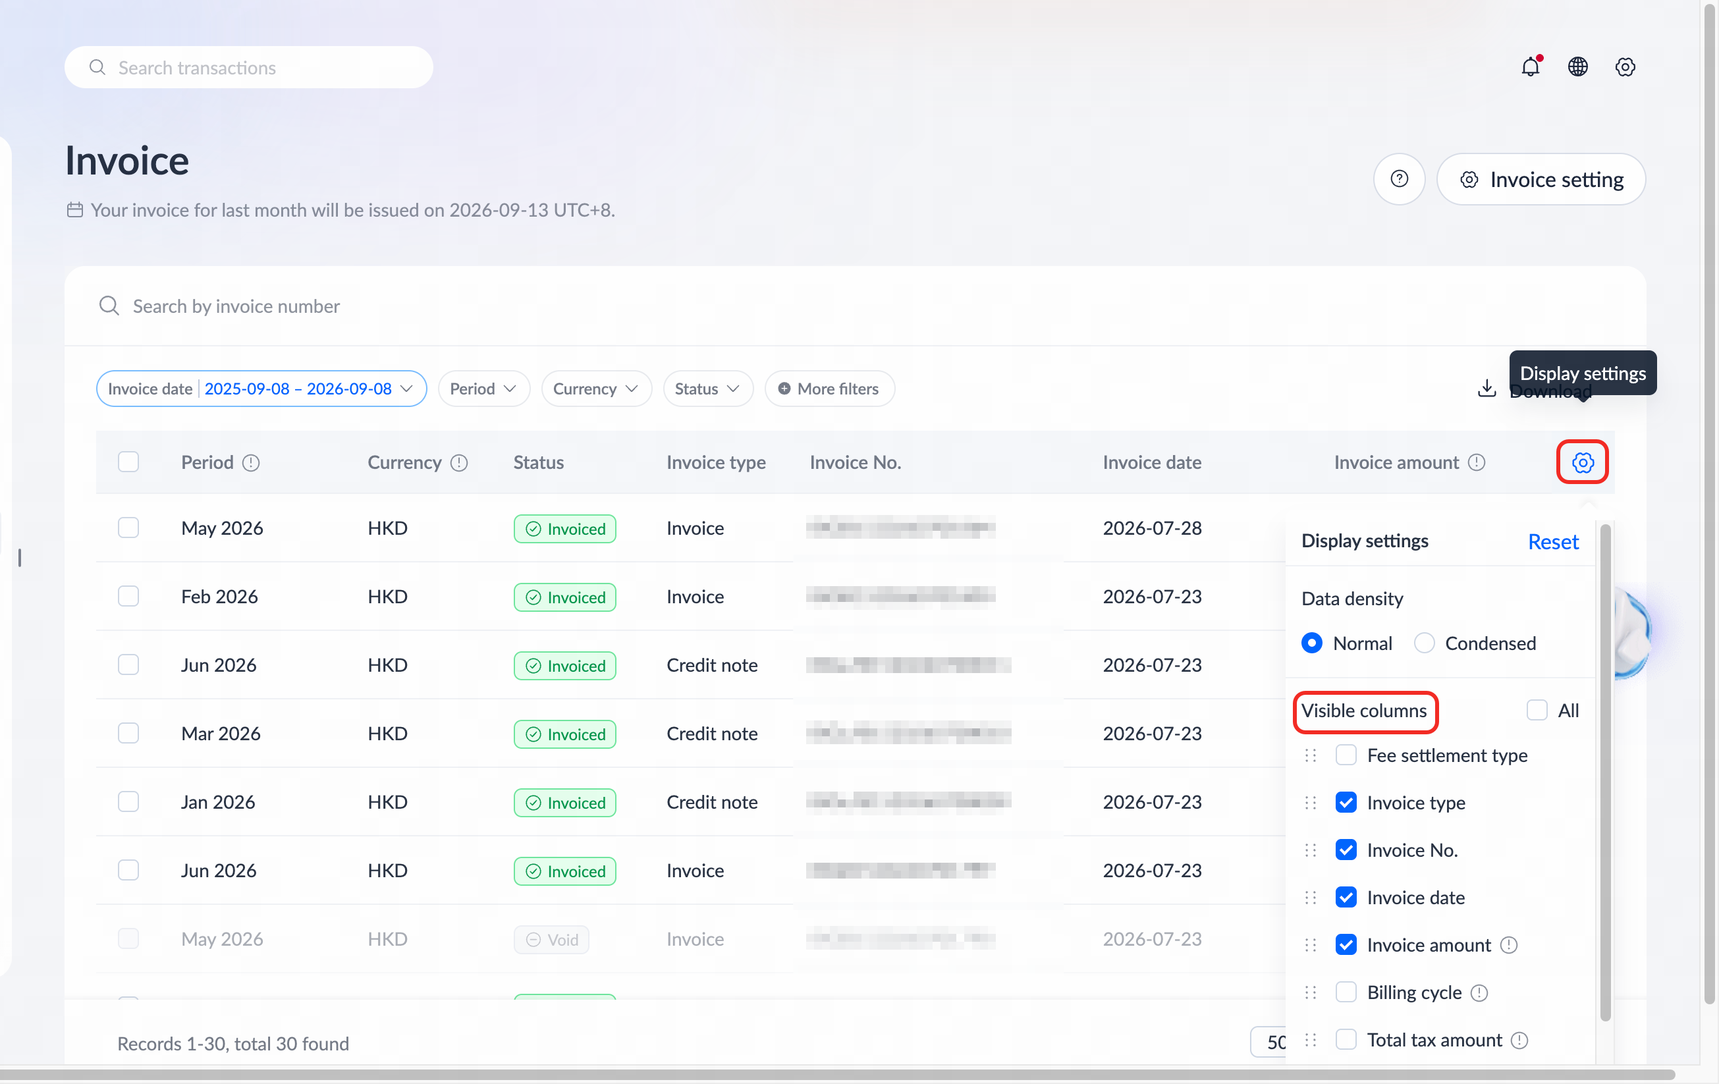The height and width of the screenshot is (1084, 1719).
Task: Click Invoiced status badge for Feb 2026
Action: tap(564, 597)
